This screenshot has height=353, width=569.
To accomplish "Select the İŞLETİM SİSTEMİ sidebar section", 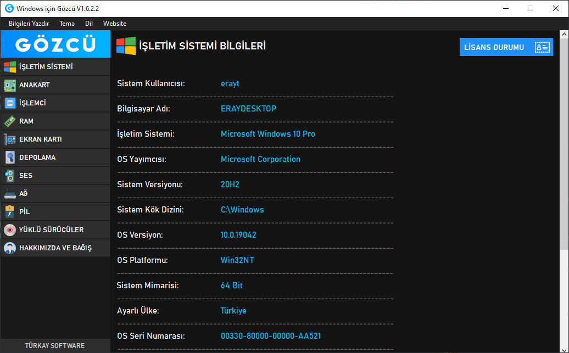I will pos(55,67).
